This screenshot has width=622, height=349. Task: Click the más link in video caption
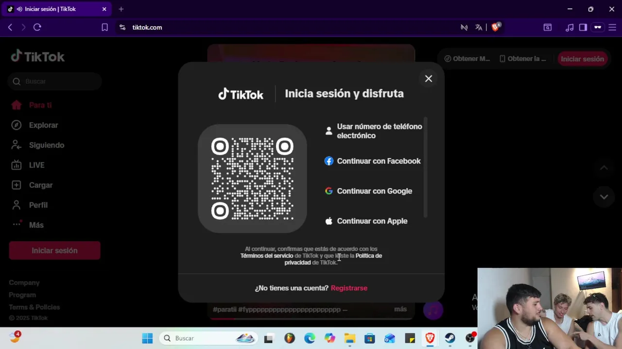click(x=400, y=309)
